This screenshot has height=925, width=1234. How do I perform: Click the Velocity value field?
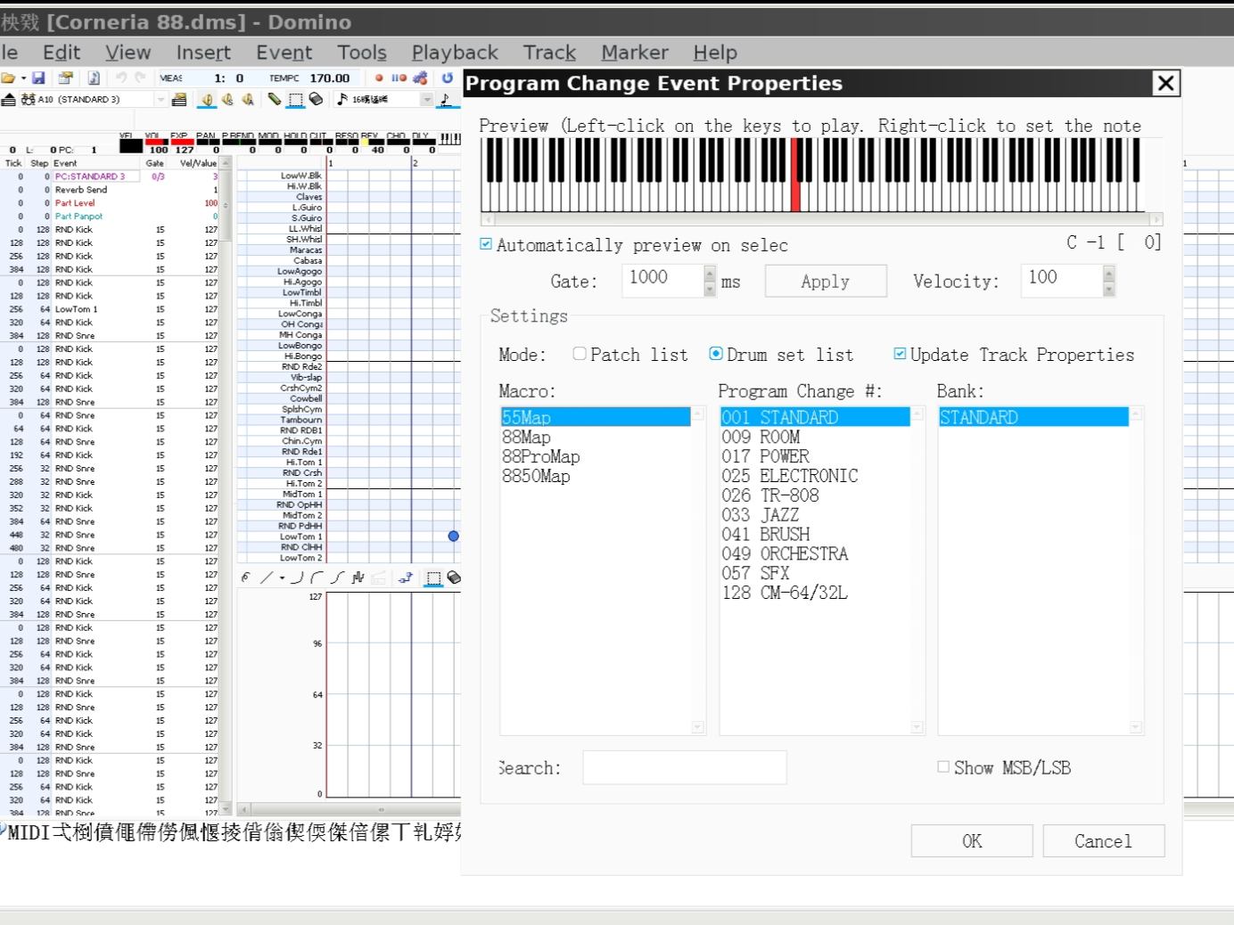(1061, 280)
